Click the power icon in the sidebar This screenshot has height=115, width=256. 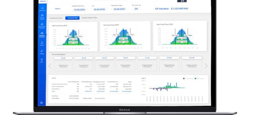click(41, 103)
